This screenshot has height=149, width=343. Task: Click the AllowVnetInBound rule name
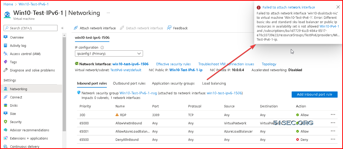129,123
